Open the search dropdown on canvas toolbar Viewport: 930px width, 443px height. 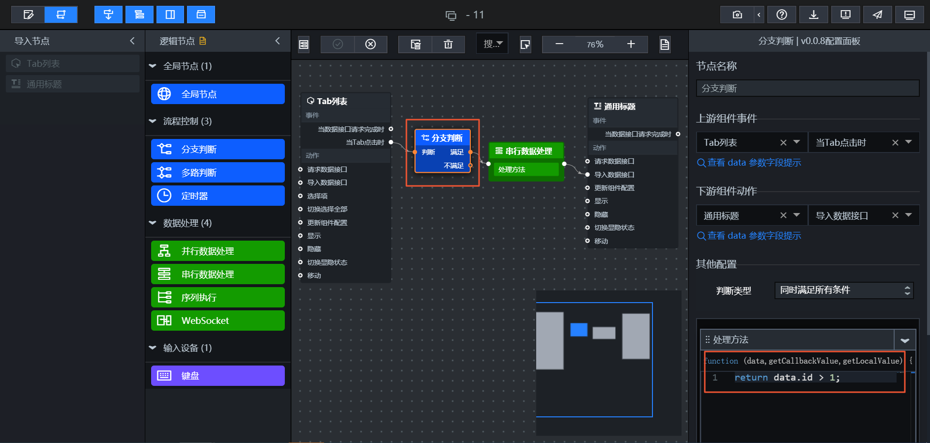pyautogui.click(x=493, y=44)
